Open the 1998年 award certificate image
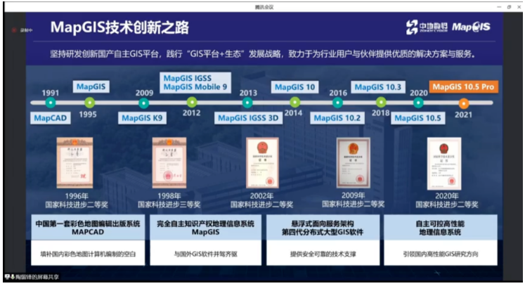 (x=169, y=162)
